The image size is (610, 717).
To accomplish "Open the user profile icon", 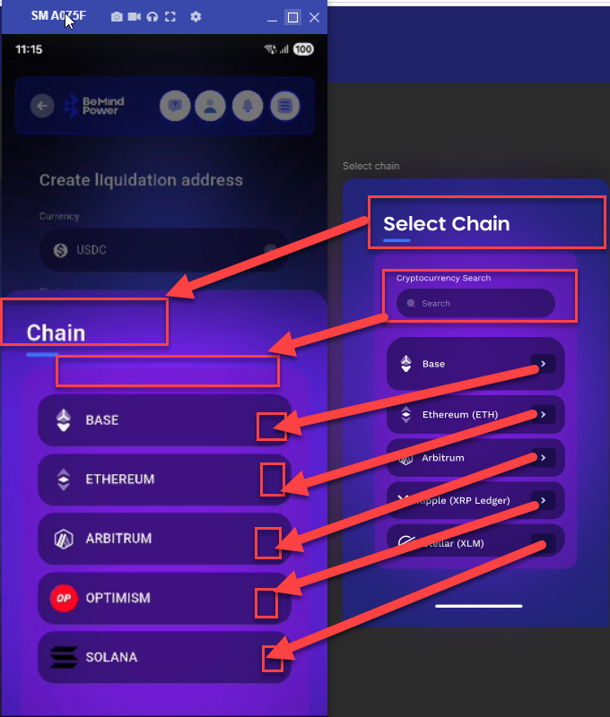I will pos(210,107).
